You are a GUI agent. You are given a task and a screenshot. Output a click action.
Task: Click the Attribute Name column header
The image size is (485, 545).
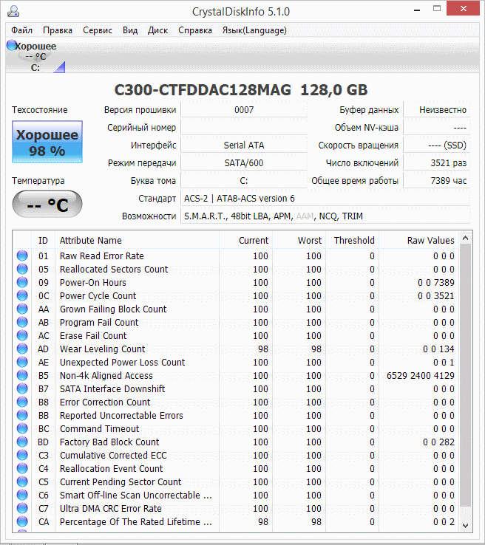(137, 240)
